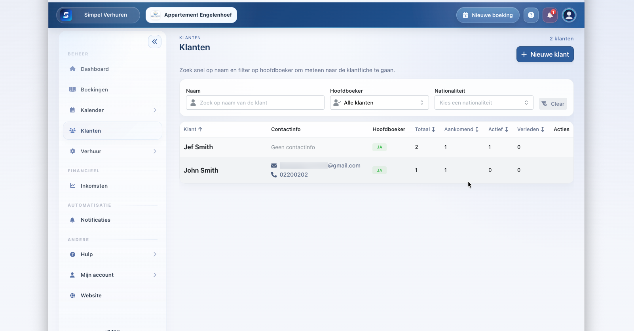Collapse the sidebar with the double-chevron icon
This screenshot has height=331, width=634.
point(154,42)
